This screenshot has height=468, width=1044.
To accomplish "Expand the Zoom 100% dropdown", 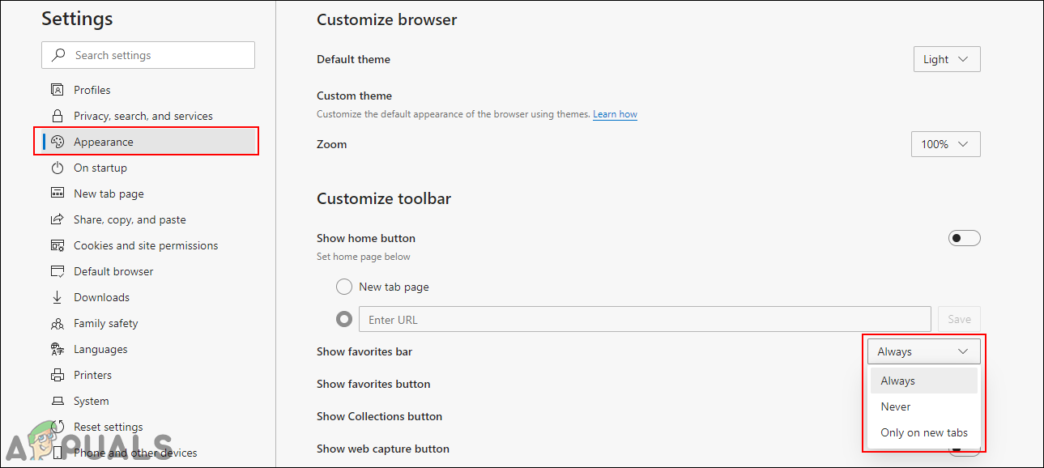I will coord(945,144).
